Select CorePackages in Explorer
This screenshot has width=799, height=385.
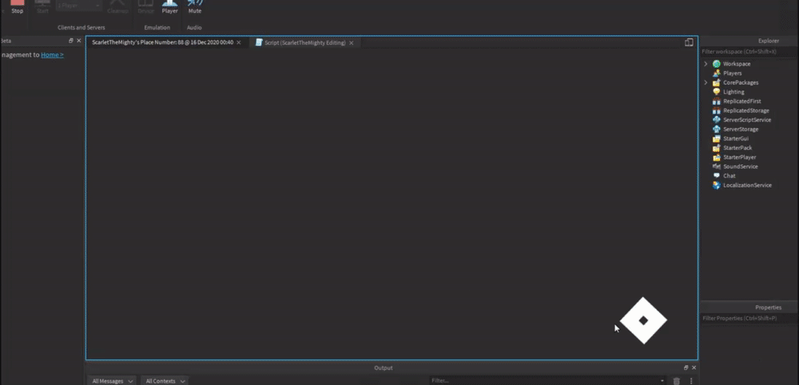(741, 82)
